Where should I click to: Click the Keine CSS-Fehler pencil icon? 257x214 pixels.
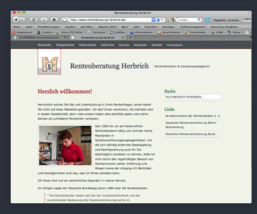[58, 32]
